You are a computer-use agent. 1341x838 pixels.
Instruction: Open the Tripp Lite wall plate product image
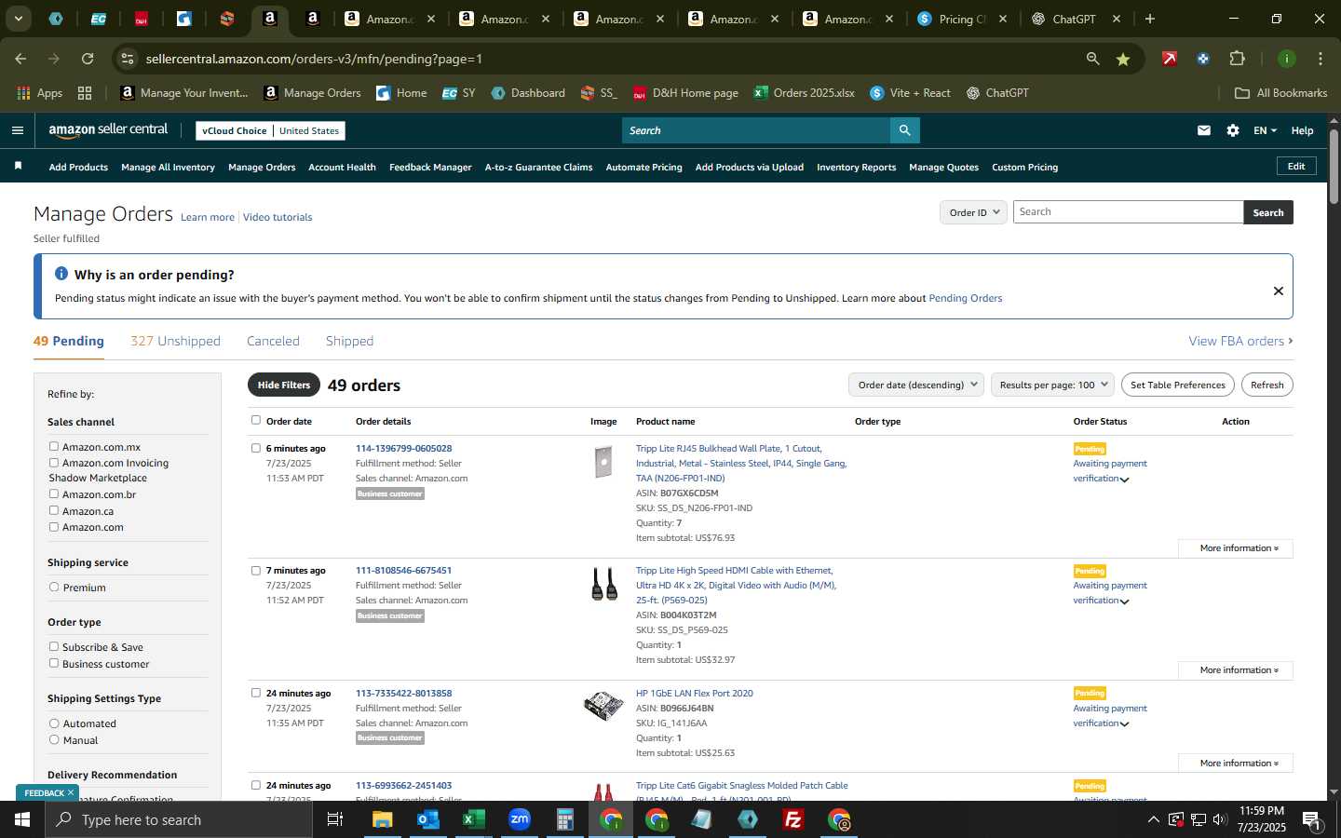[603, 462]
